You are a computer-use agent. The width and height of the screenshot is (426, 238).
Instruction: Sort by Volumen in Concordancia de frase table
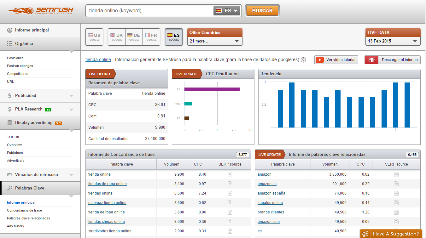pos(172,164)
